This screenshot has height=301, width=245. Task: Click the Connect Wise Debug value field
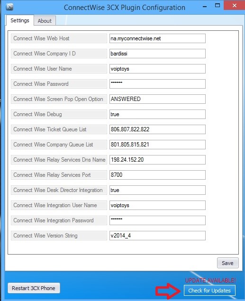(x=157, y=114)
